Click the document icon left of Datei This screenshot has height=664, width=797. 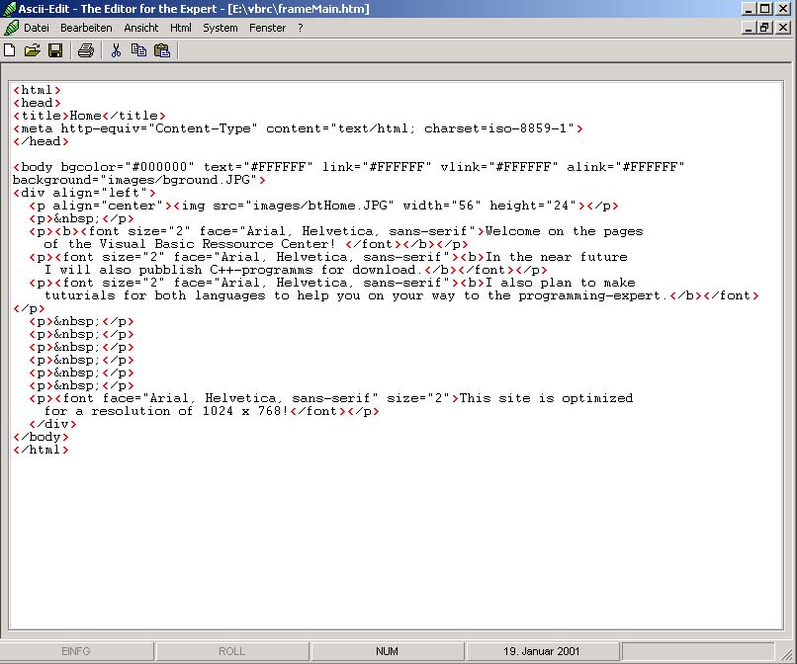coord(11,28)
